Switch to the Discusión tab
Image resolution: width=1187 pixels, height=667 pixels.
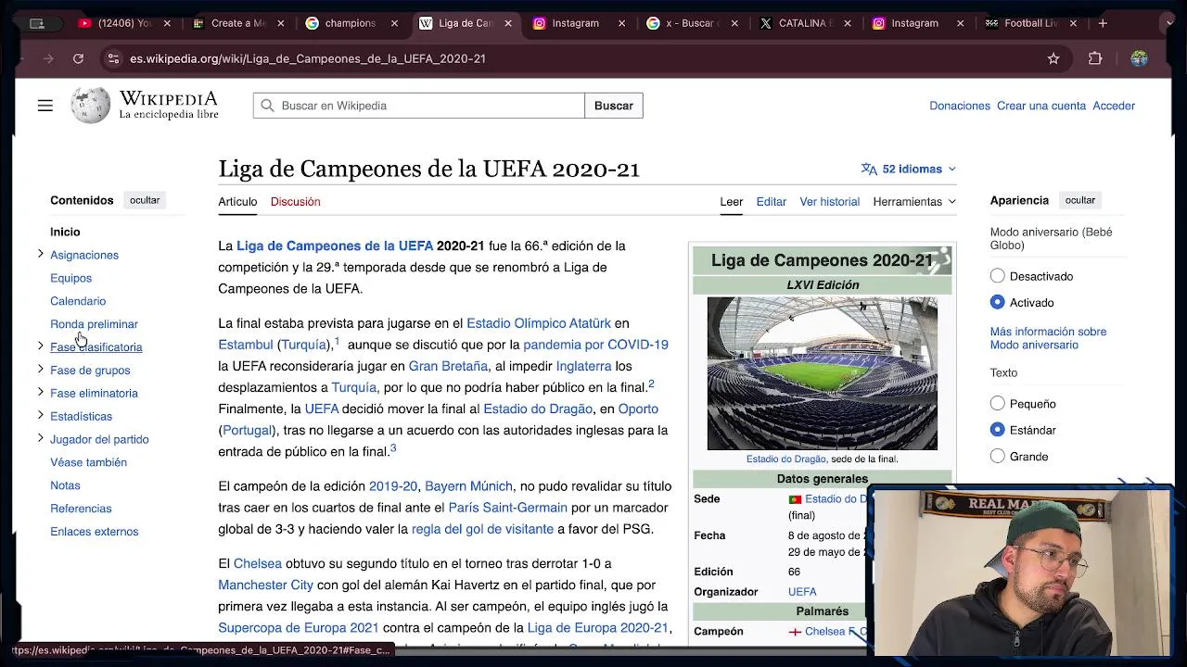pos(295,201)
